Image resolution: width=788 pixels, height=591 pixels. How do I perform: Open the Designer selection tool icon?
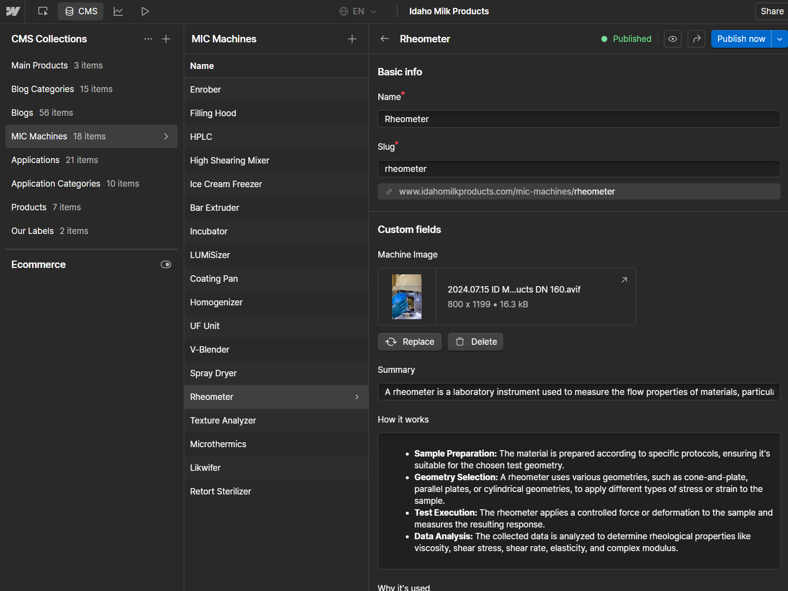[43, 11]
